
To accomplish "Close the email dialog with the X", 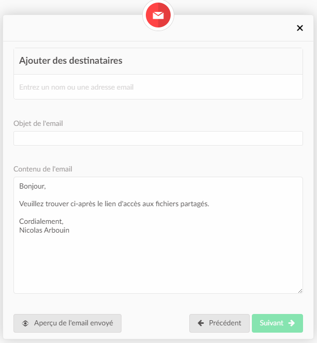I will tap(300, 28).
